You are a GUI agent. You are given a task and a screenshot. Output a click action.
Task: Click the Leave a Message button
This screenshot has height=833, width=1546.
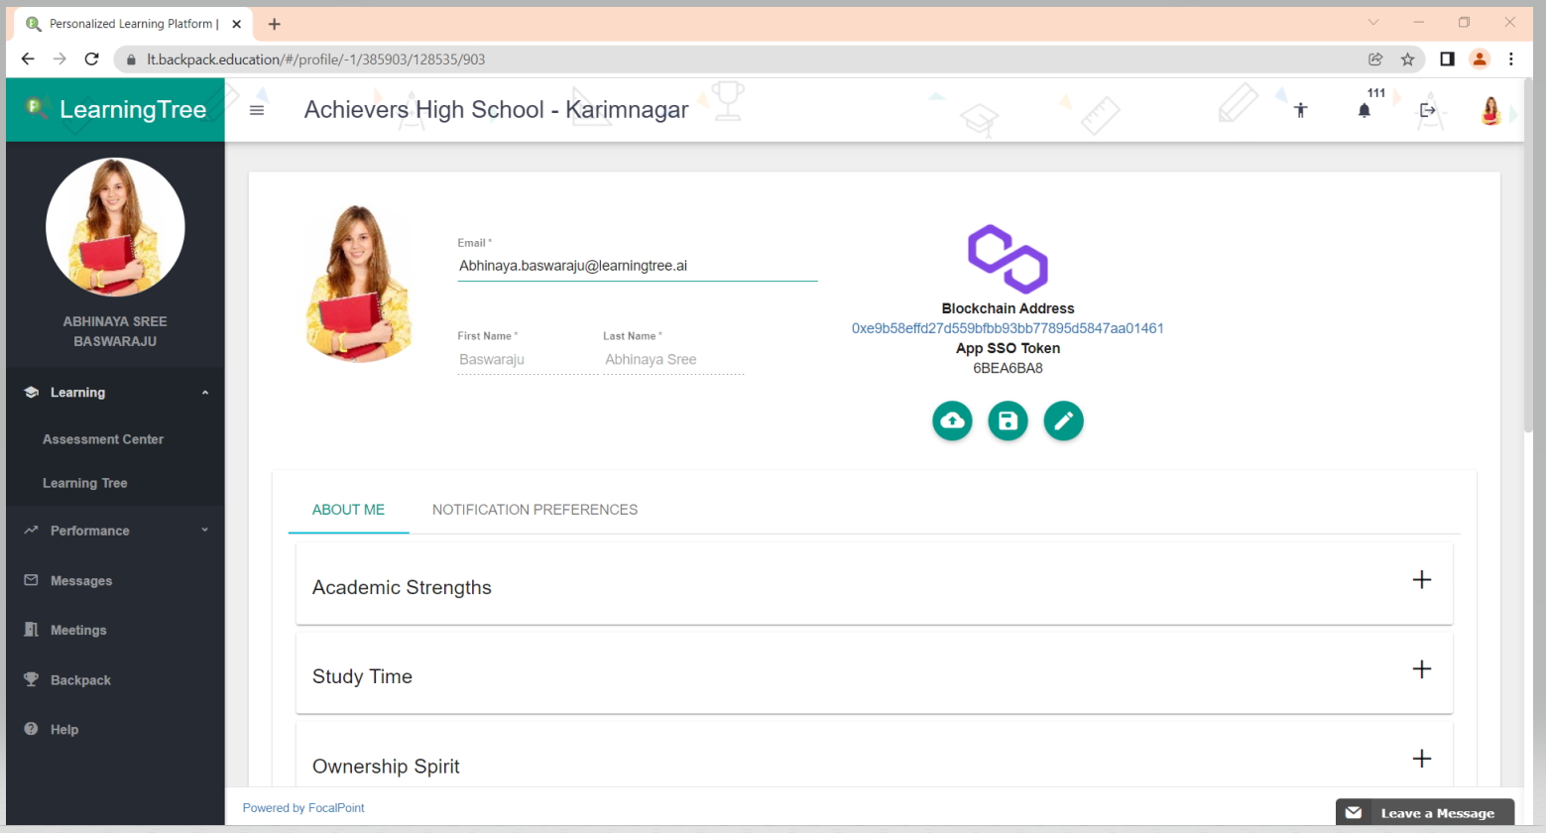coord(1424,813)
